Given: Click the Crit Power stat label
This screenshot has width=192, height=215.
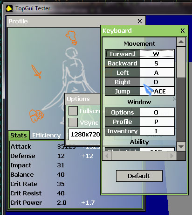Looking at the screenshot, I should coord(26,202).
